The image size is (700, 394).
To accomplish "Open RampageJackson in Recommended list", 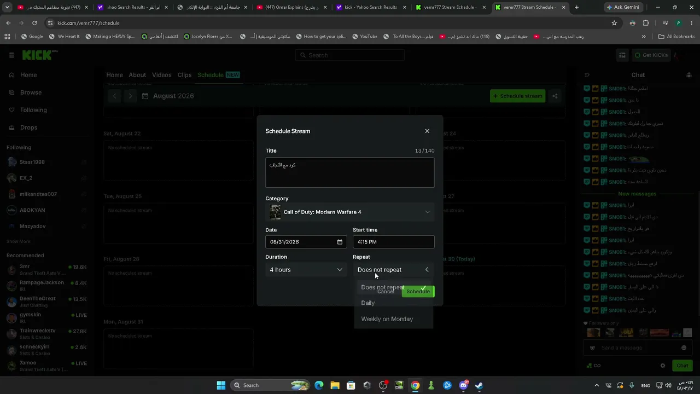I will pos(48,286).
